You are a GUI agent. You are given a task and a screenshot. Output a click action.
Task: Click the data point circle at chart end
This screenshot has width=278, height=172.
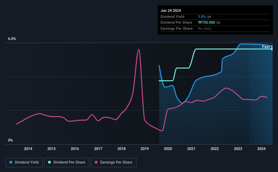tap(272, 49)
